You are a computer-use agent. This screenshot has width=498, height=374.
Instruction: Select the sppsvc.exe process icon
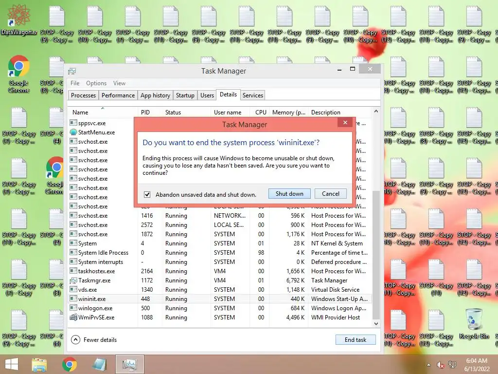click(x=73, y=123)
